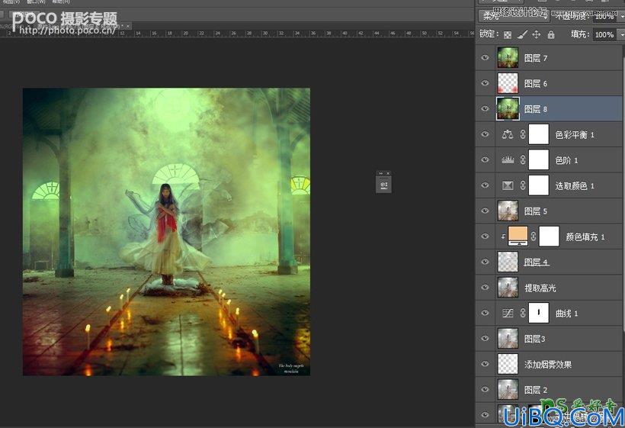Select the layer named 颜色填充 1
This screenshot has height=428, width=625.
[x=585, y=237]
